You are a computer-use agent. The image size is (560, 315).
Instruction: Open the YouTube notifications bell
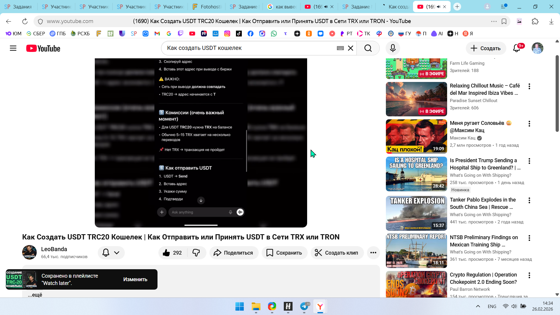point(517,48)
